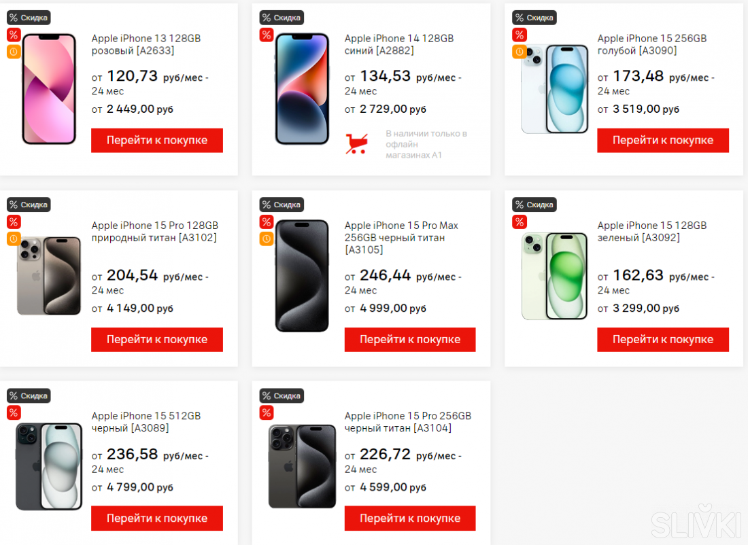Click the pink iPhone 13 product image

(49, 89)
